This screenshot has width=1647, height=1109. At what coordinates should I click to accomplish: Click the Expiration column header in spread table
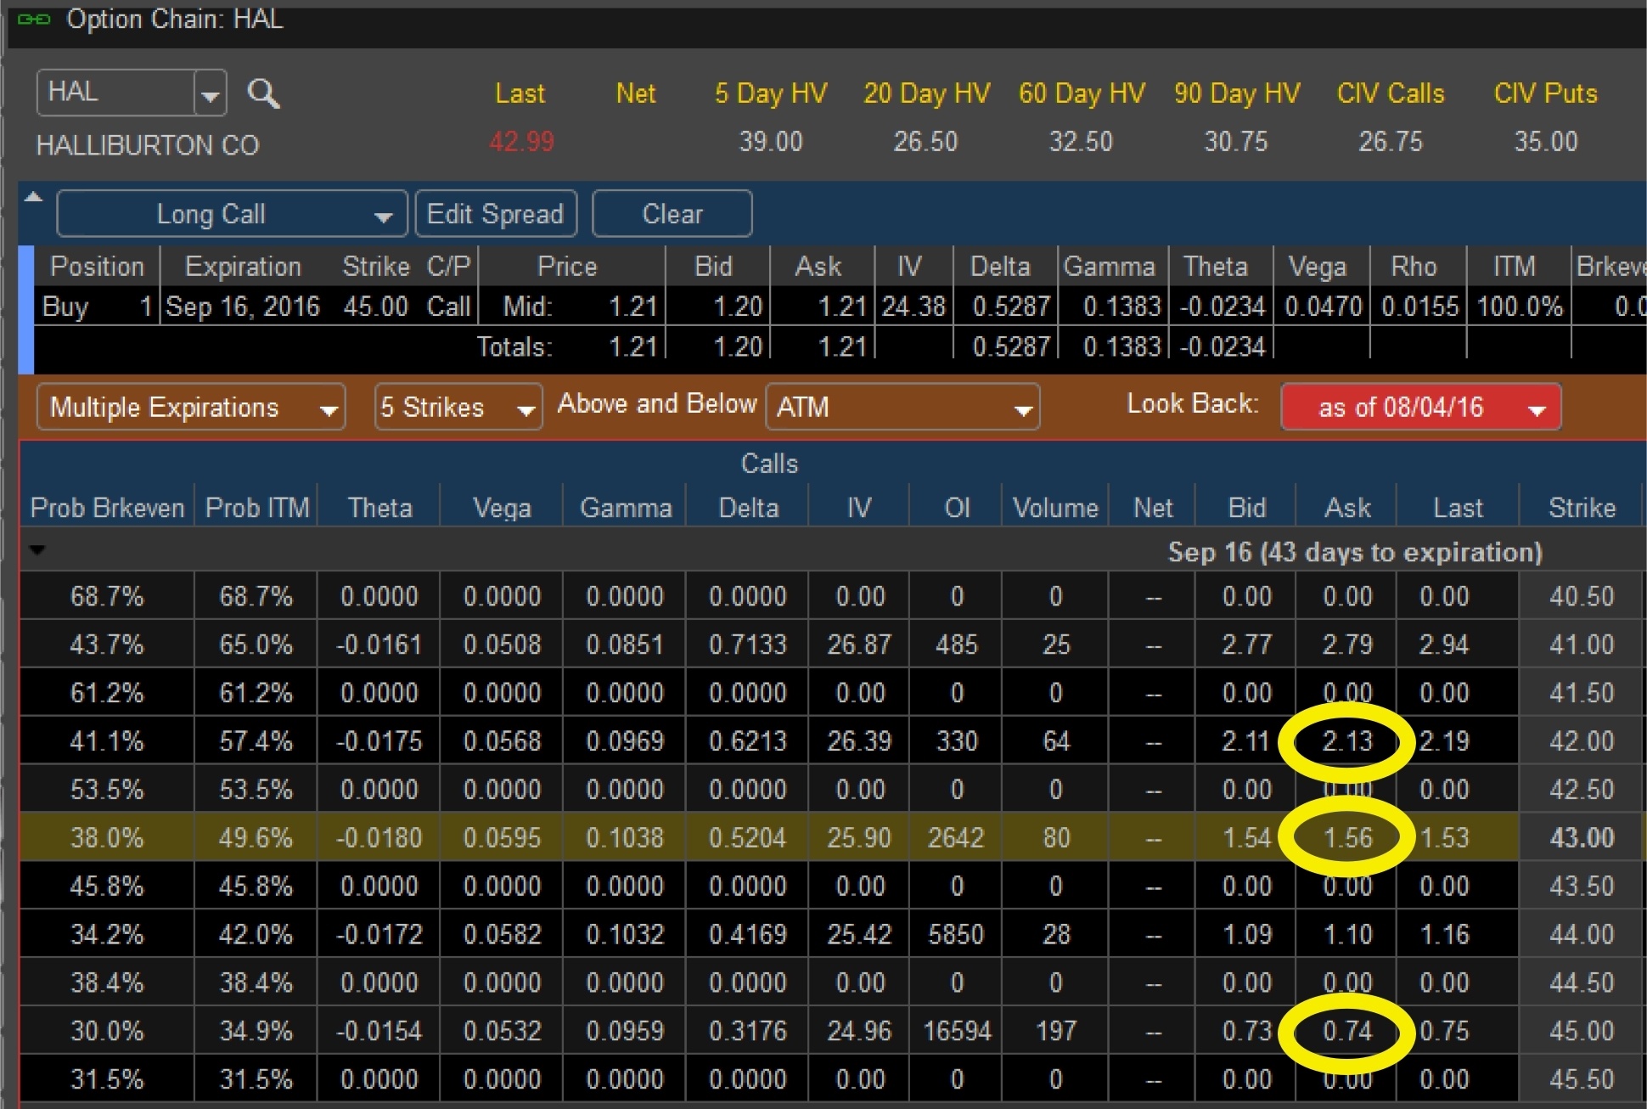tap(243, 267)
